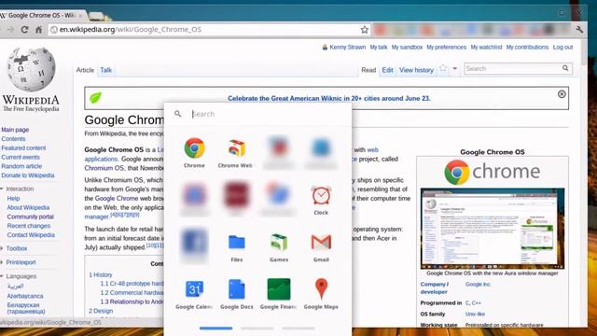The width and height of the screenshot is (597, 336).
Task: Click the address bar URL
Action: [131, 29]
